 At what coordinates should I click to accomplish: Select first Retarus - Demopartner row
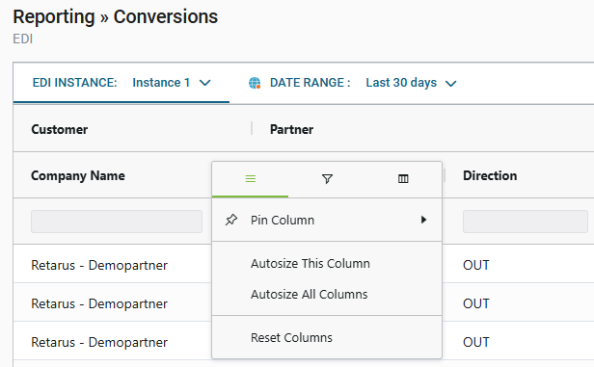coord(99,265)
